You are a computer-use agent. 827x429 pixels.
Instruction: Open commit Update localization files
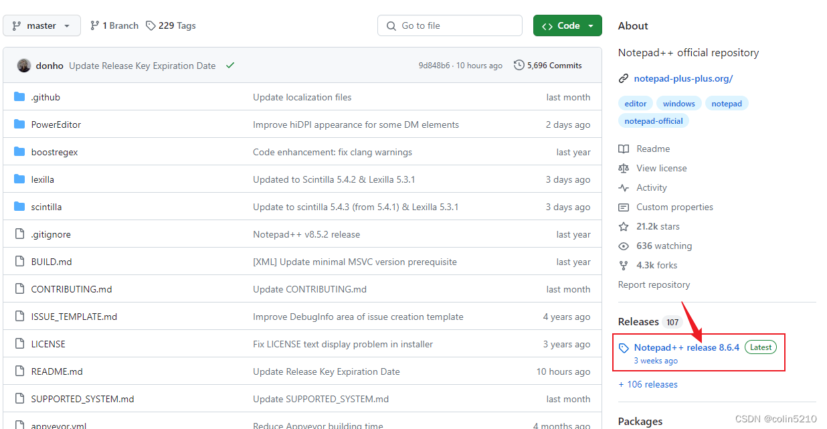coord(302,97)
